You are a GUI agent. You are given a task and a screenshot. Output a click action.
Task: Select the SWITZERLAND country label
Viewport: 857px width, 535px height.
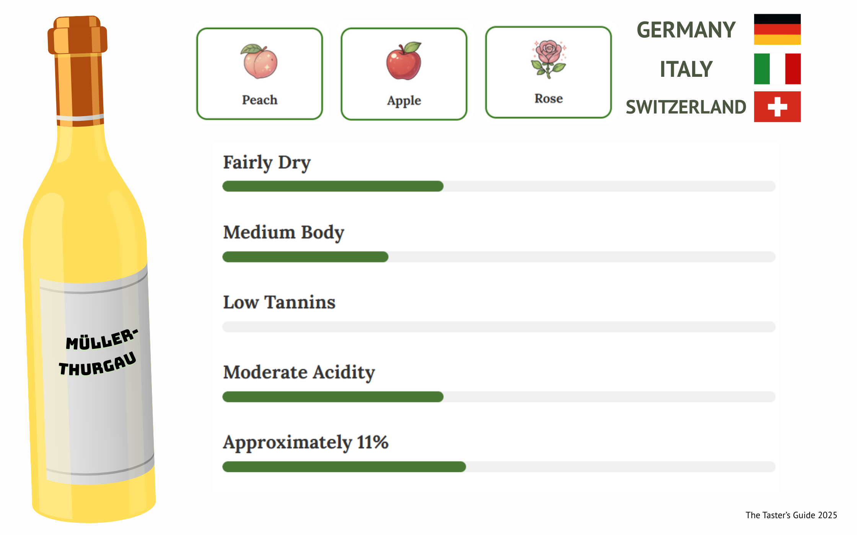click(686, 107)
